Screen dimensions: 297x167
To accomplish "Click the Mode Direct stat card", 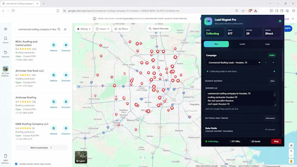I will pos(272,32).
